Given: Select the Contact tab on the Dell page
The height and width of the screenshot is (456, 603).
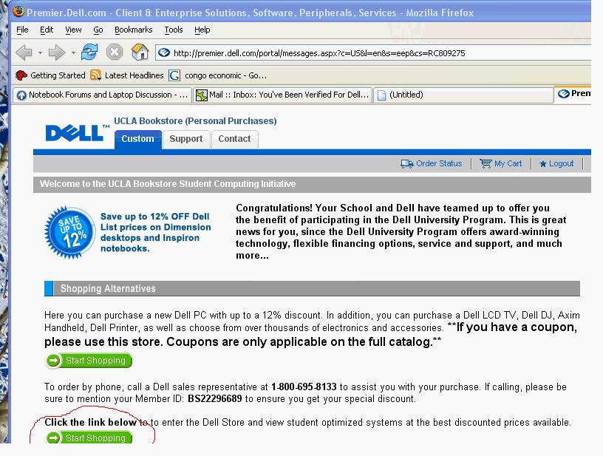Looking at the screenshot, I should click(x=234, y=139).
